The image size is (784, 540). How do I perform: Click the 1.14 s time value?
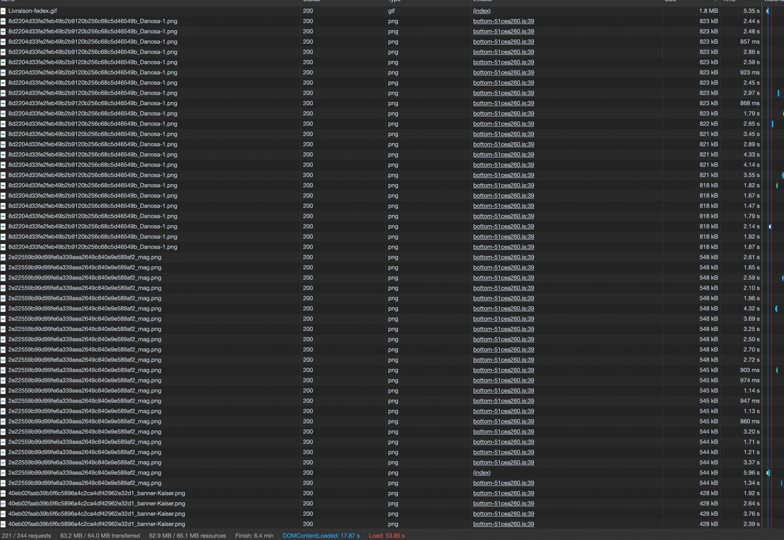751,391
